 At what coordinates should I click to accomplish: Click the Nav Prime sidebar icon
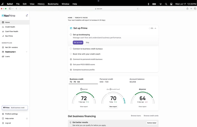[x=3, y=36]
